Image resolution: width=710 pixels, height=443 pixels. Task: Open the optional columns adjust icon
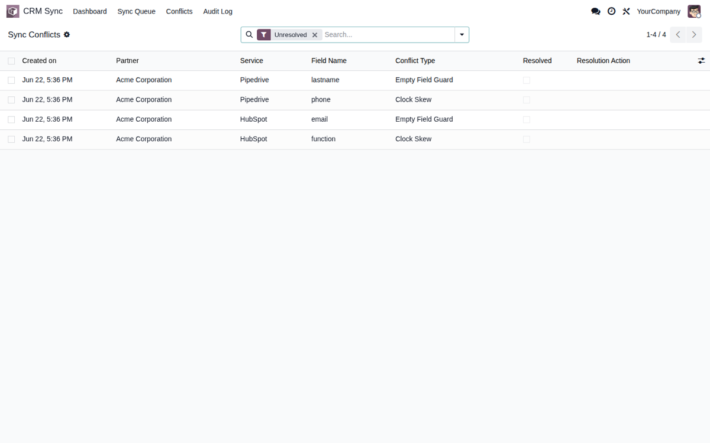[701, 61]
